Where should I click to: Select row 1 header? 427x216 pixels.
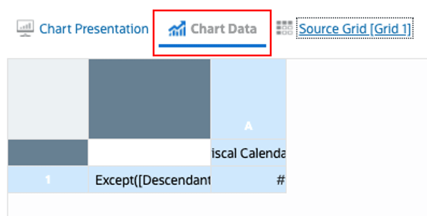(x=48, y=180)
